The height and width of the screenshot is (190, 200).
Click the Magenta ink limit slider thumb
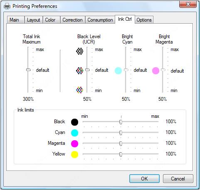tap(121, 144)
